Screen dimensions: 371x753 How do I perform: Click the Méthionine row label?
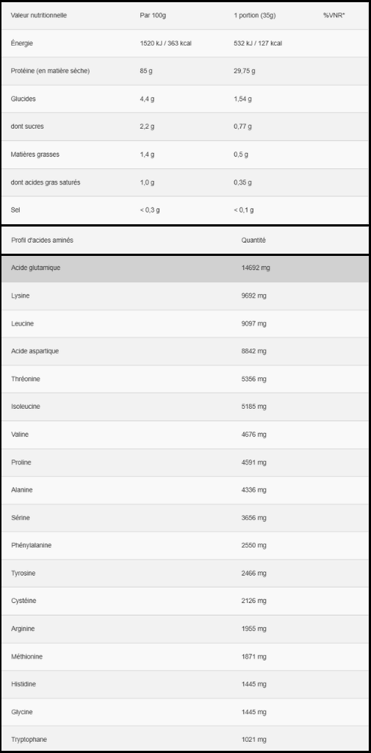pyautogui.click(x=26, y=657)
